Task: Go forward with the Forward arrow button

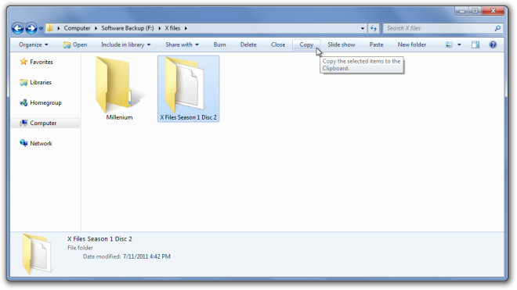Action: (x=31, y=28)
